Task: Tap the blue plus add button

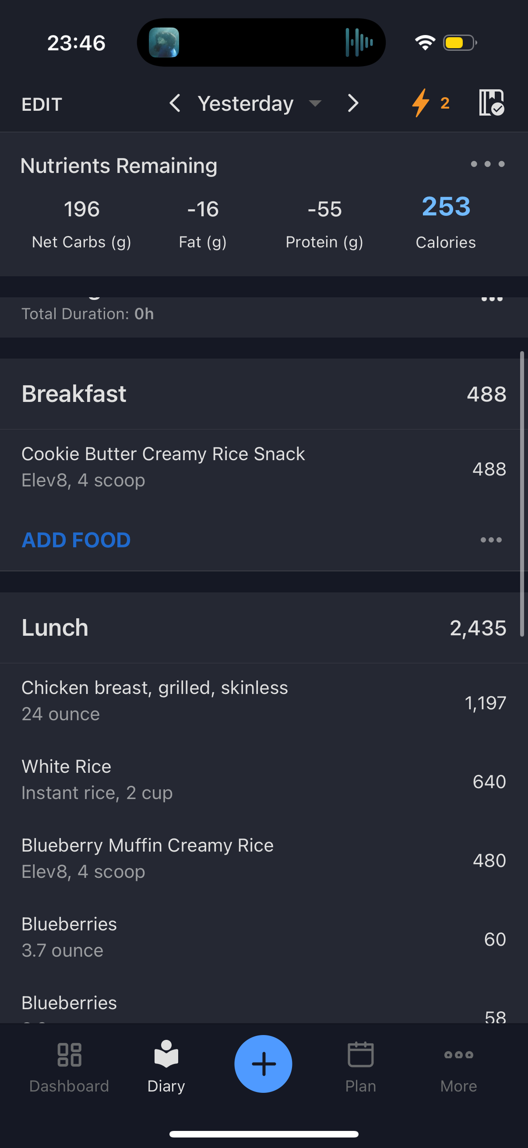Action: [263, 1064]
